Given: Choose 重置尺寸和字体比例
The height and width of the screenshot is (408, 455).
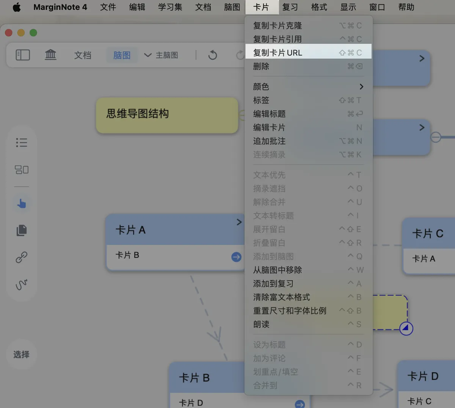Looking at the screenshot, I should click(308, 311).
